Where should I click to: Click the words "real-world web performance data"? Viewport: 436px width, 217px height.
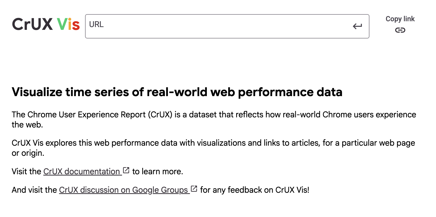(244, 92)
